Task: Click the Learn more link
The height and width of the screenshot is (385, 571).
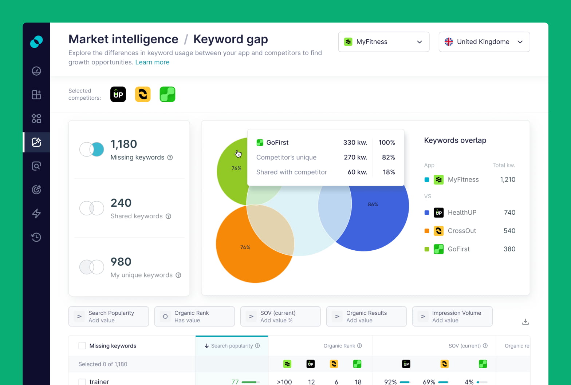Action: click(x=152, y=62)
